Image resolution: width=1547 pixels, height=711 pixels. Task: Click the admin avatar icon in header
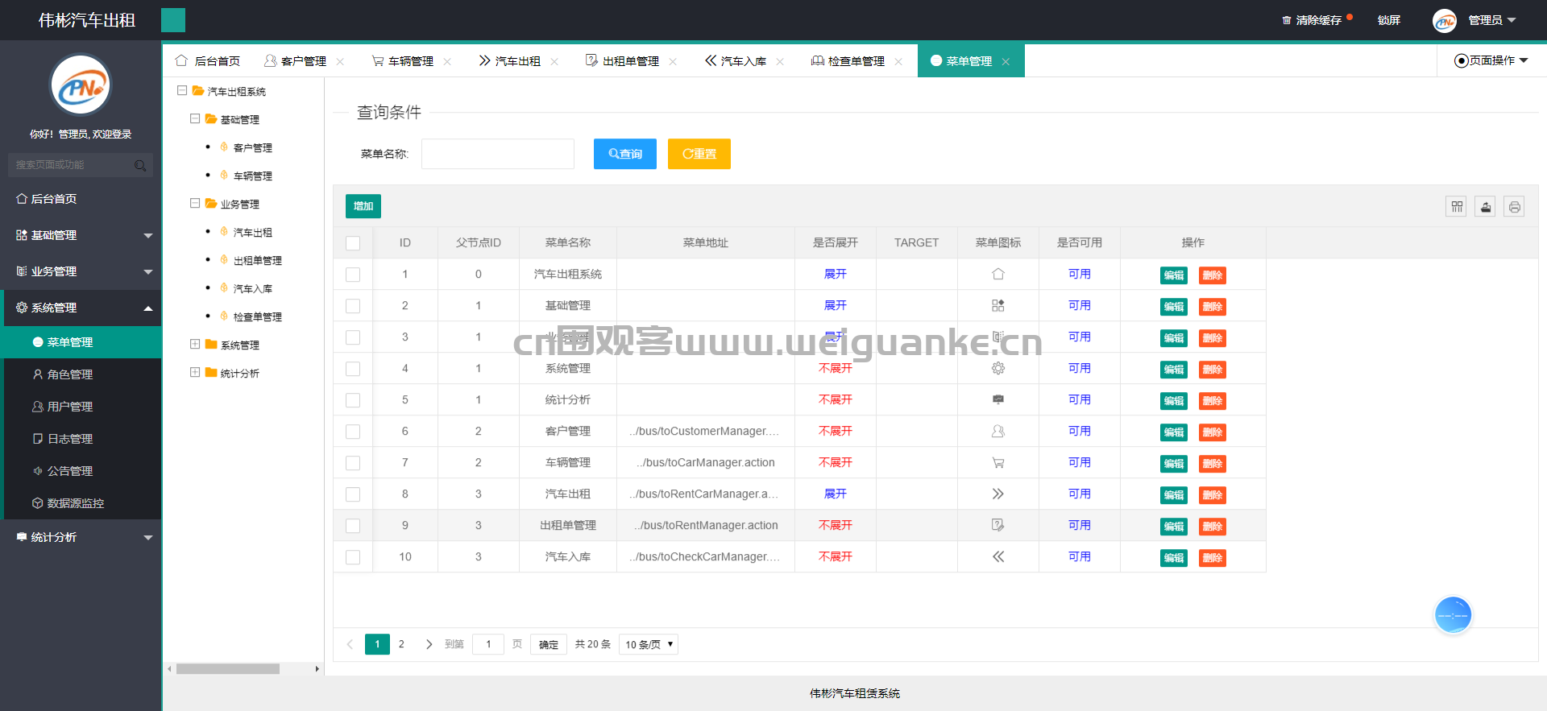[1445, 21]
